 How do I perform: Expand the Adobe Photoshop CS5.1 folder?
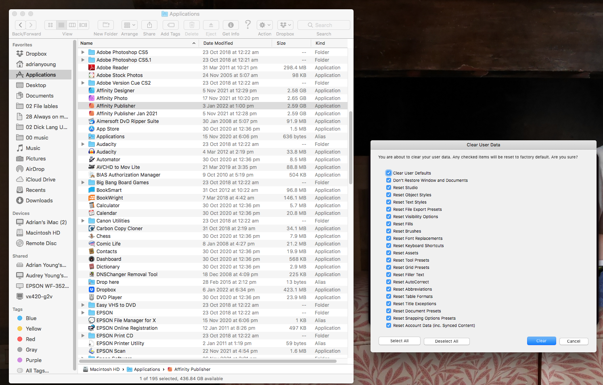pos(83,60)
